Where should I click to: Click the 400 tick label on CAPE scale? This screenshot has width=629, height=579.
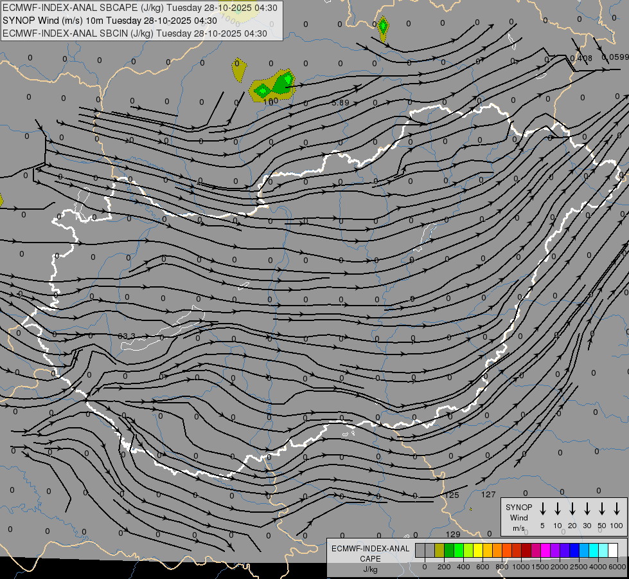463,567
